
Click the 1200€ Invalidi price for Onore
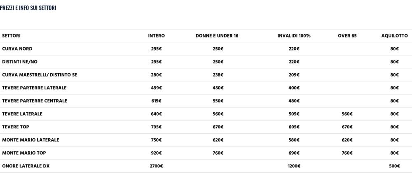click(294, 166)
